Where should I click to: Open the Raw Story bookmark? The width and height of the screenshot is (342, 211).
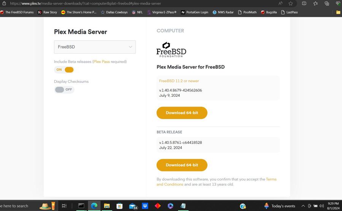[47, 12]
